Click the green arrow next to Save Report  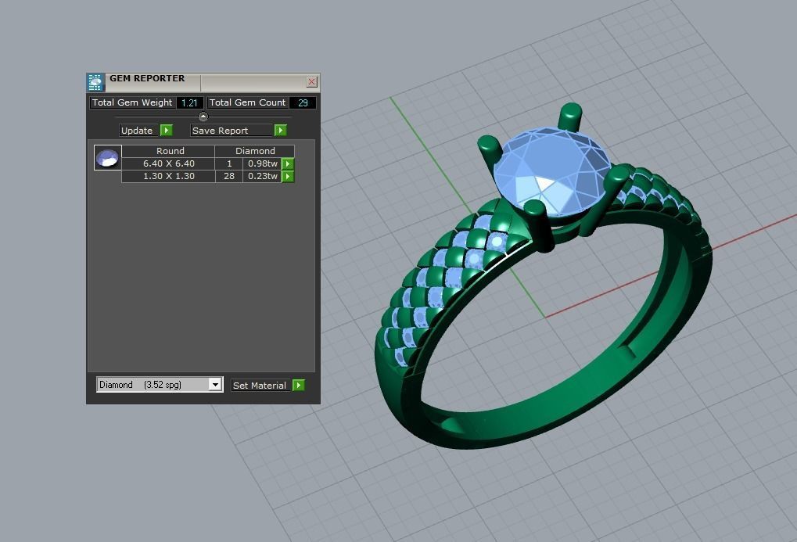click(281, 131)
